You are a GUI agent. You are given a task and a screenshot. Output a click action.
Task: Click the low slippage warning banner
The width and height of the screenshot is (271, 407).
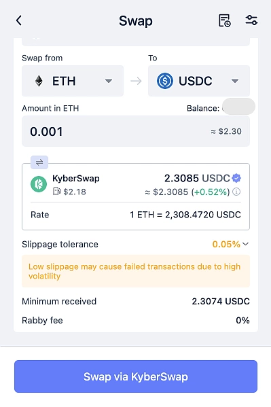pyautogui.click(x=136, y=271)
